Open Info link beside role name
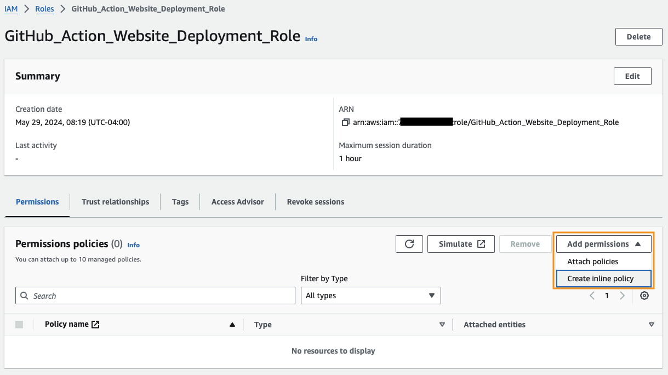The width and height of the screenshot is (668, 375). click(311, 39)
